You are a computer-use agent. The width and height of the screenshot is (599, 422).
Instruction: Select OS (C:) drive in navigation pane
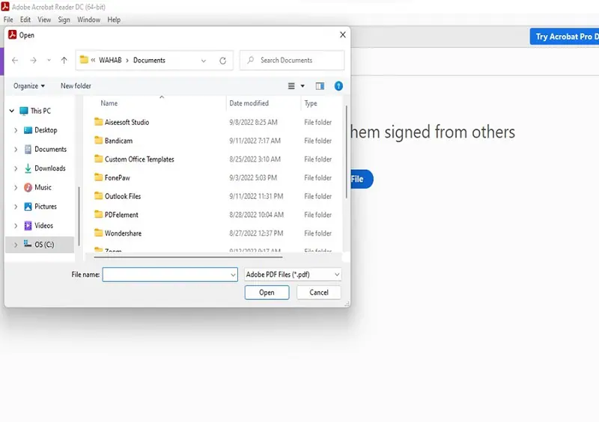[x=39, y=245]
